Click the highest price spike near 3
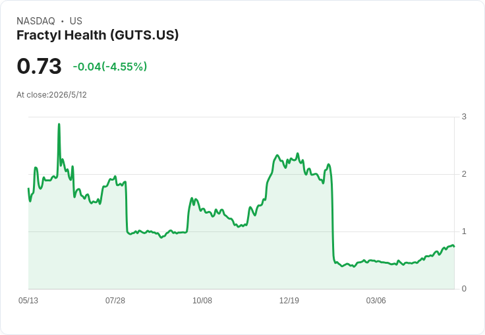The image size is (485, 335). point(59,124)
